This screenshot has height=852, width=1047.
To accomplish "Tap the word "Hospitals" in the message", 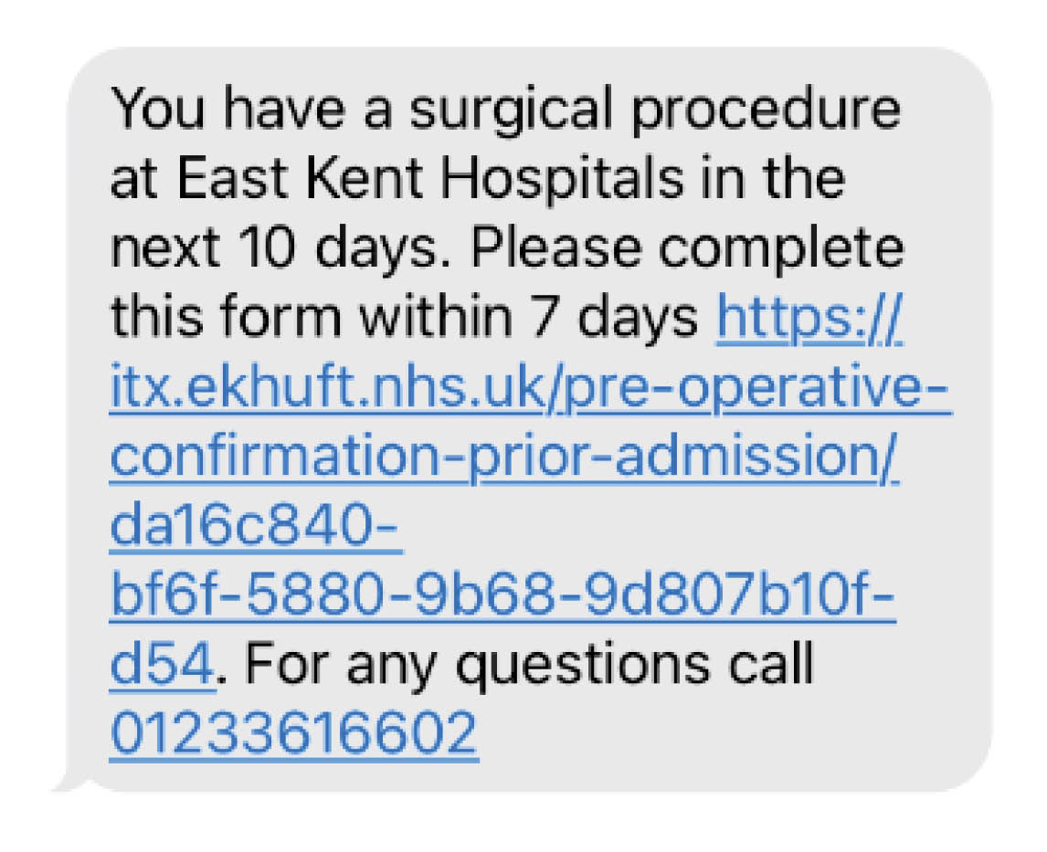I will (x=562, y=180).
